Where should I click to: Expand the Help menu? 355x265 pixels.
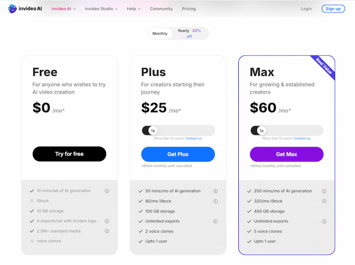coord(134,9)
